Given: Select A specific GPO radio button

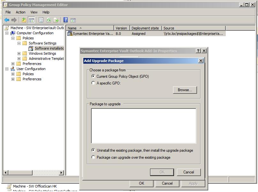Looking at the screenshot, I should [x=93, y=83].
